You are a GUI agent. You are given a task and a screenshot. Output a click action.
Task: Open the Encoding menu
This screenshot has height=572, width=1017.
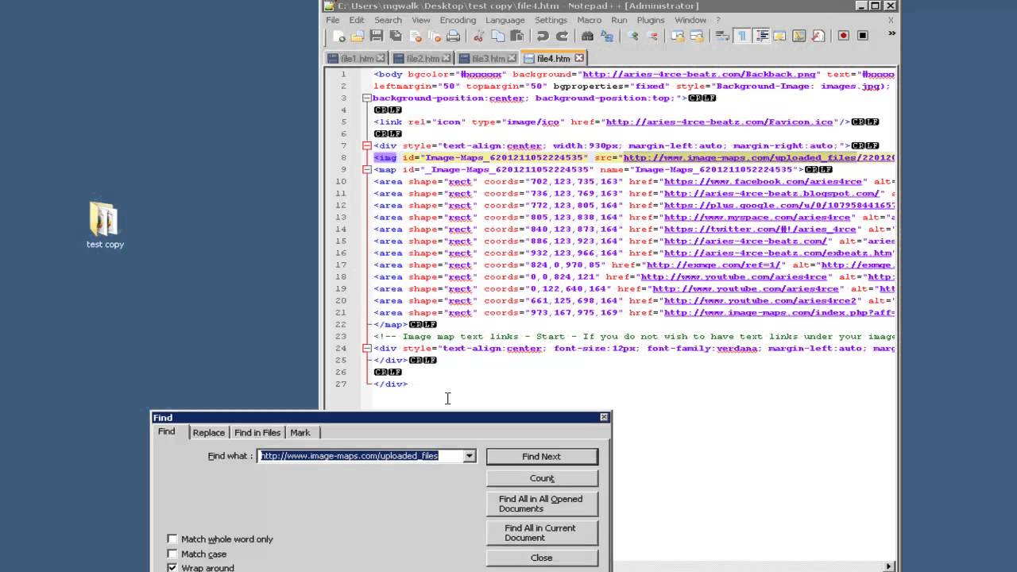coord(458,20)
